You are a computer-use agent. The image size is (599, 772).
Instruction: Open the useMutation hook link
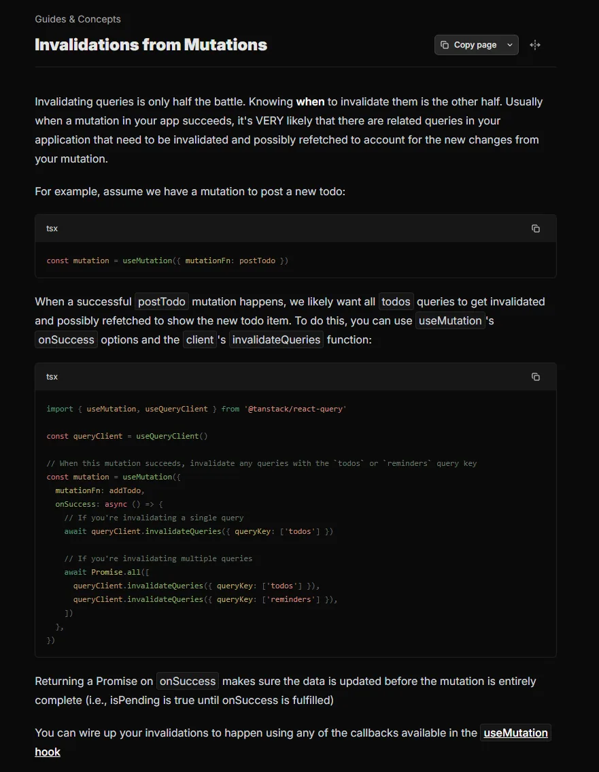pos(515,733)
